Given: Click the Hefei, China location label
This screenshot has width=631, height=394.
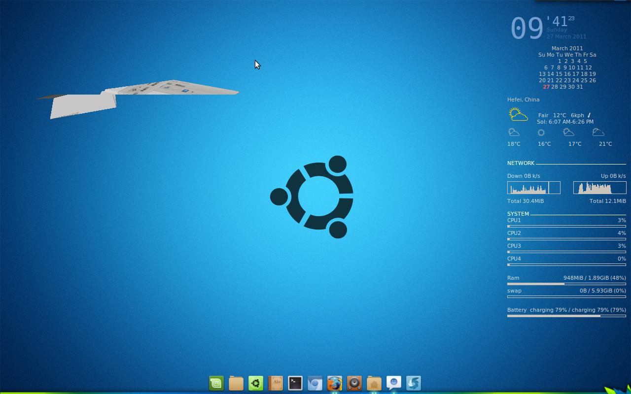Looking at the screenshot, I should pyautogui.click(x=523, y=99).
